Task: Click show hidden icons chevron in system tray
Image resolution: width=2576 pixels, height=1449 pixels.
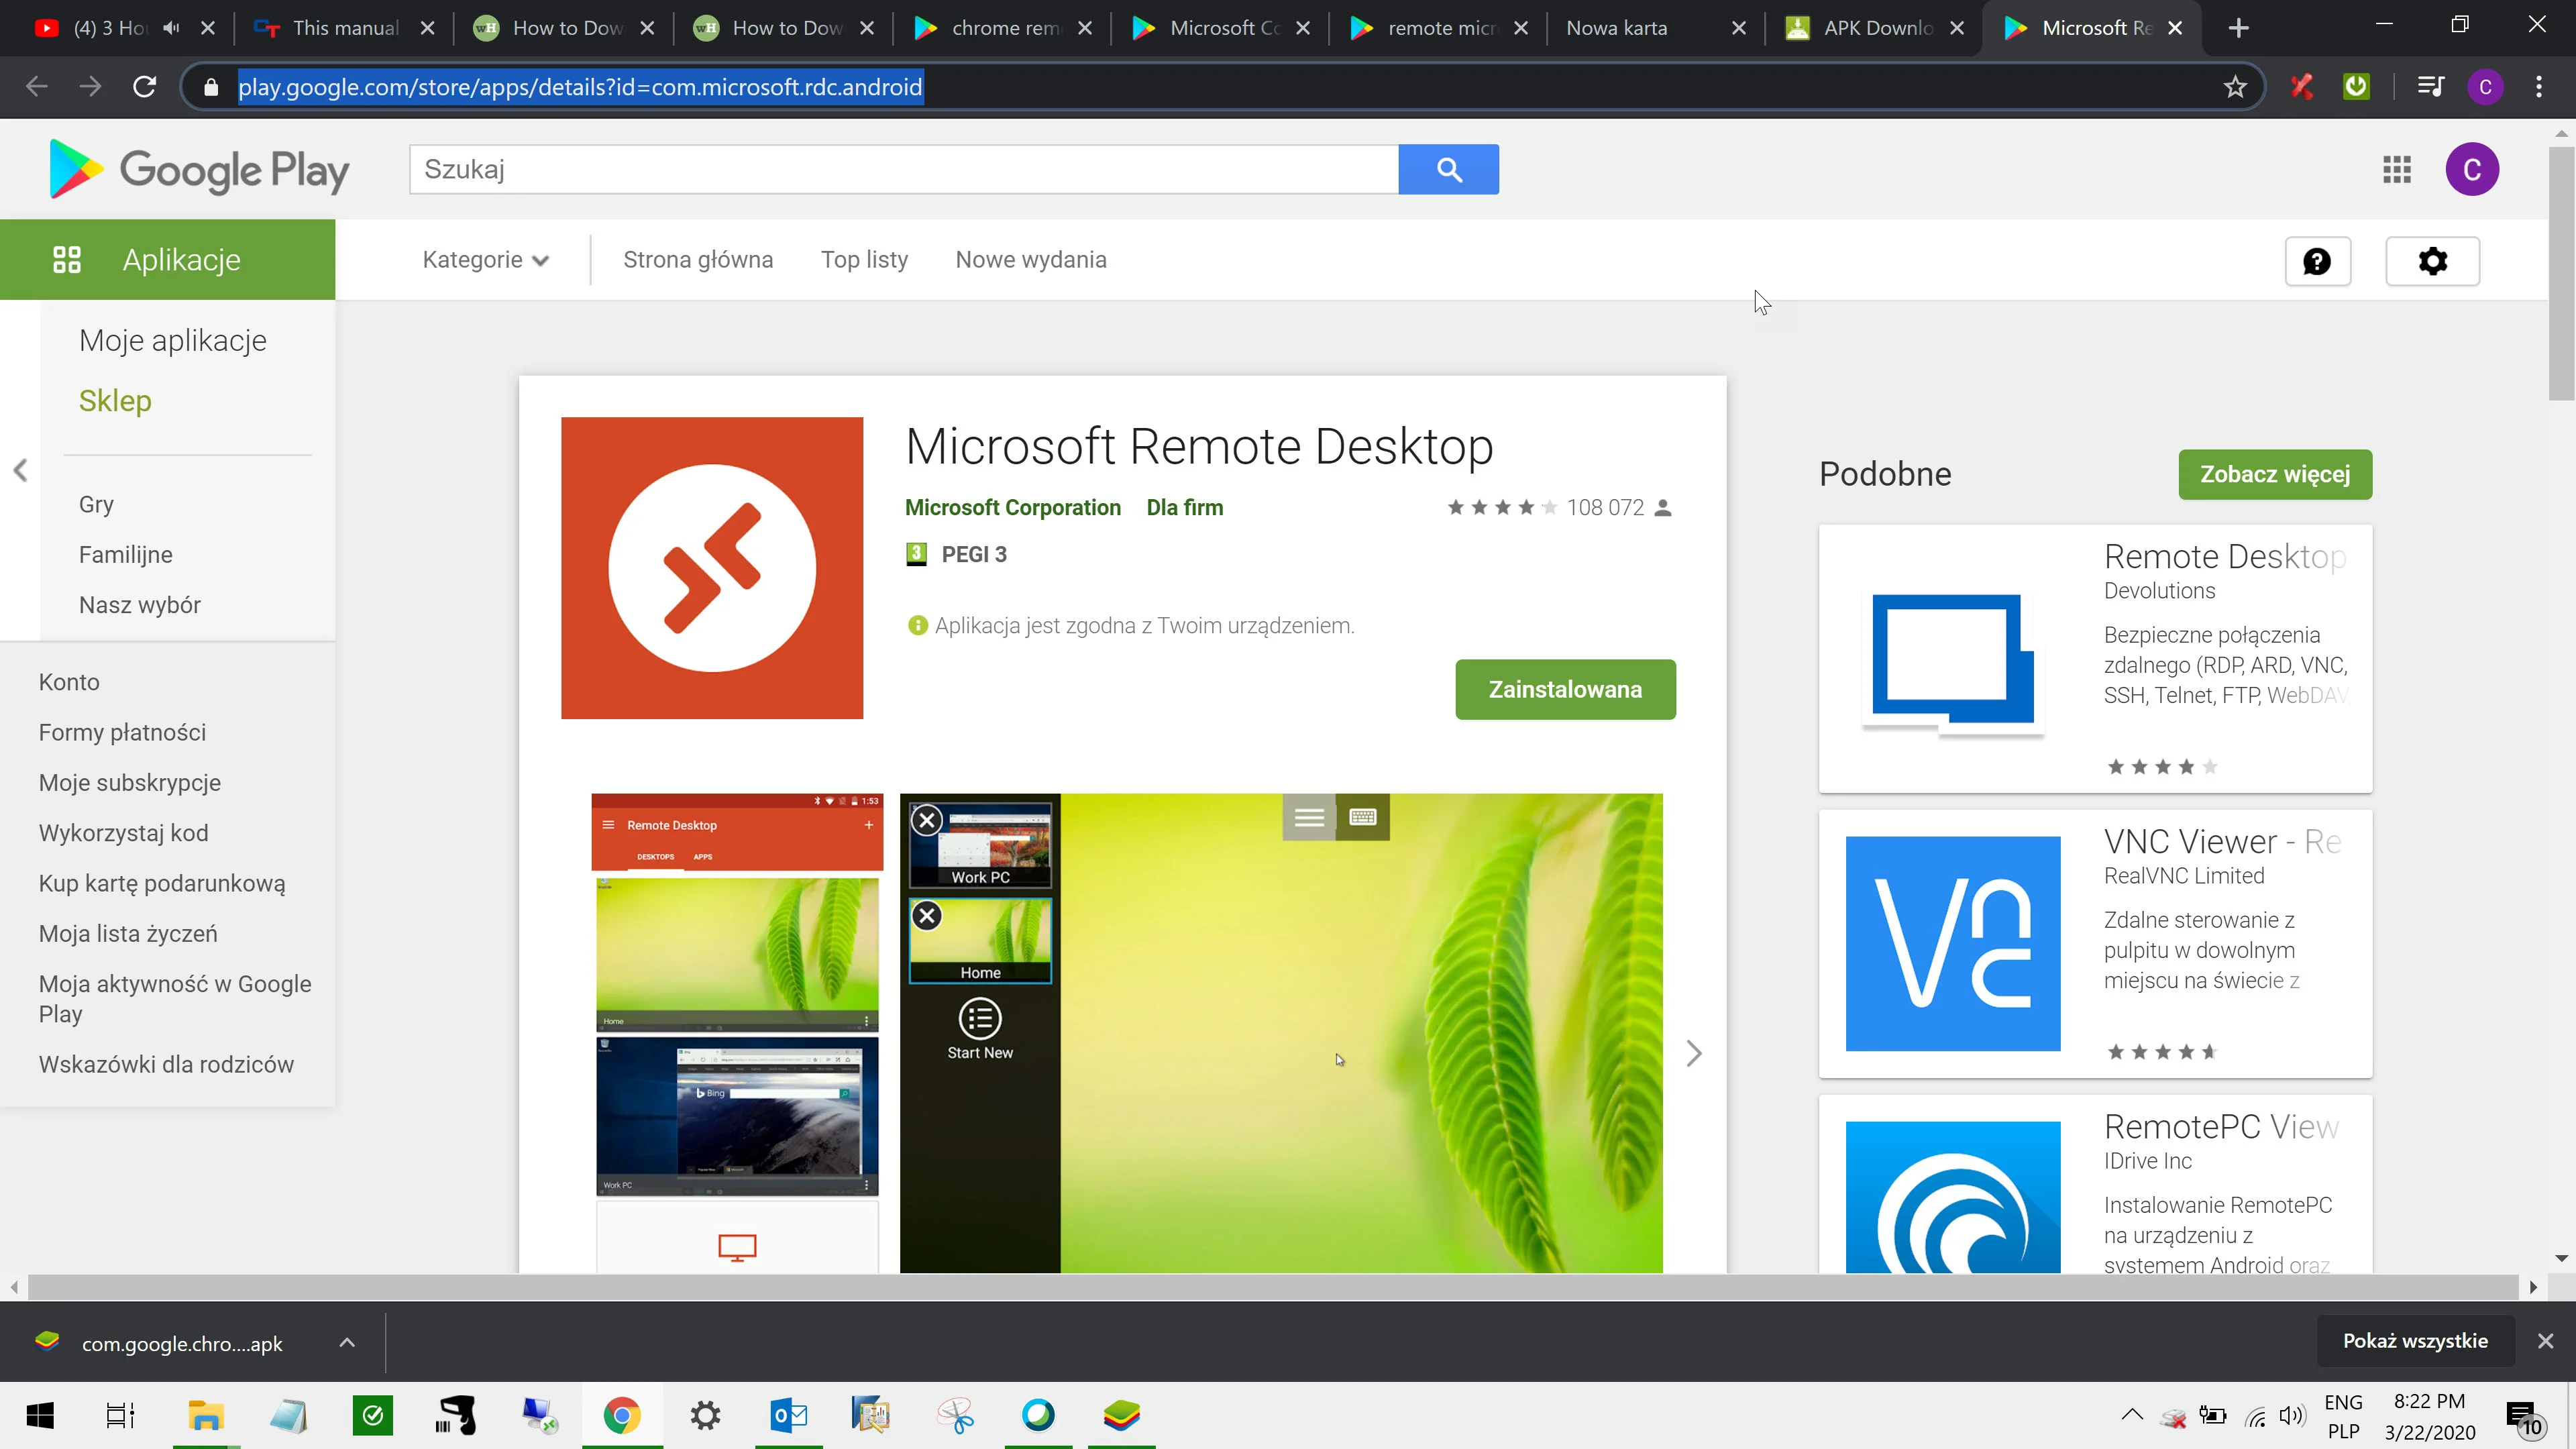Action: click(2132, 1414)
